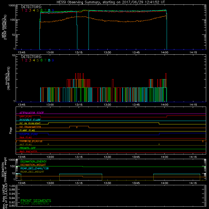Click the REAR_DEC_WEIGHT legend label

point(32,172)
